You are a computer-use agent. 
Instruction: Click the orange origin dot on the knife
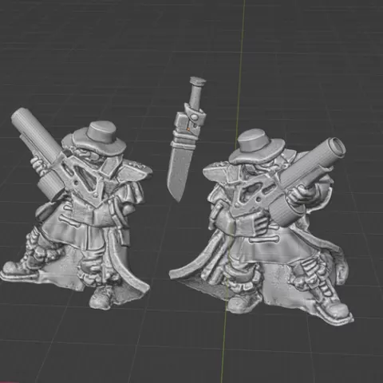point(188,129)
